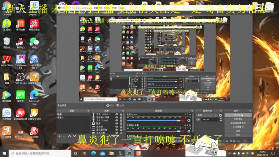Move scene up with the arrow

pyautogui.click(x=69, y=136)
